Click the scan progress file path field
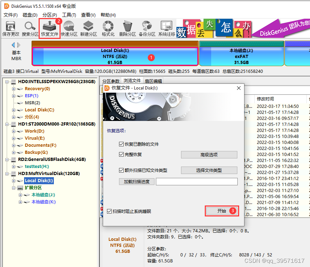310x267 pixels. click(197, 181)
